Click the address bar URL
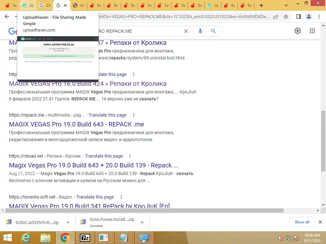Screen dimensions: 326x244 184,17
